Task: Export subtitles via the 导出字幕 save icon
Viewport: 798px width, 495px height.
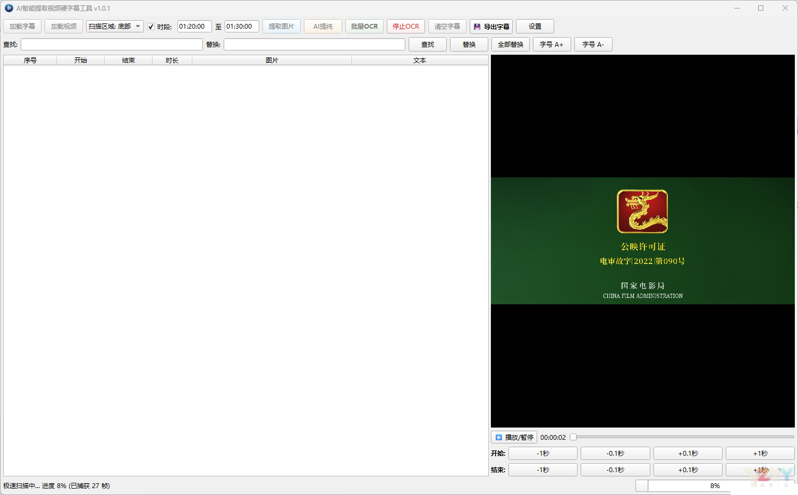Action: pos(477,27)
